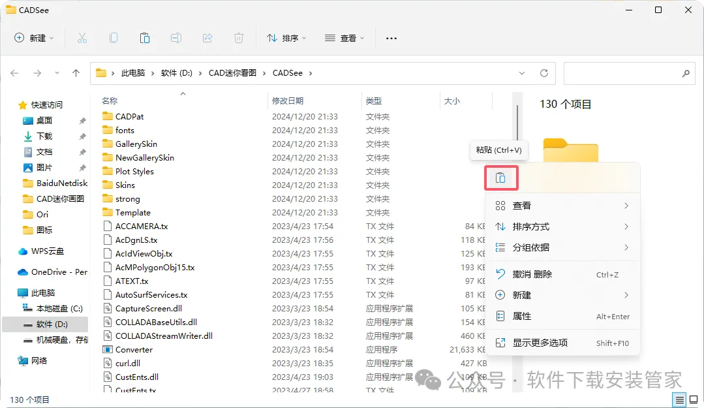Image resolution: width=704 pixels, height=408 pixels.
Task: Open the three-dot more options menu
Action: click(x=391, y=39)
